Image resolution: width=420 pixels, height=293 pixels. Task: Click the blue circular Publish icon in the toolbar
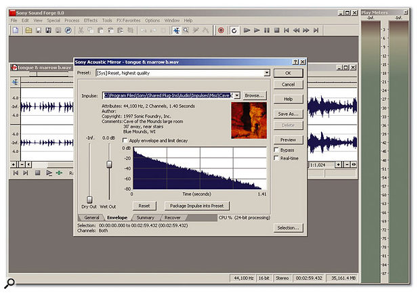pyautogui.click(x=68, y=30)
